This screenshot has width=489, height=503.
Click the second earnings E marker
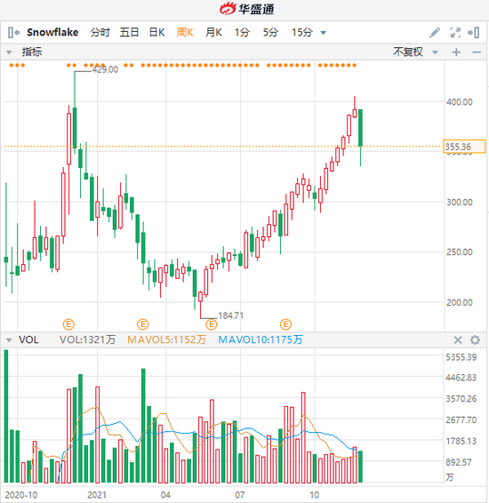click(143, 324)
